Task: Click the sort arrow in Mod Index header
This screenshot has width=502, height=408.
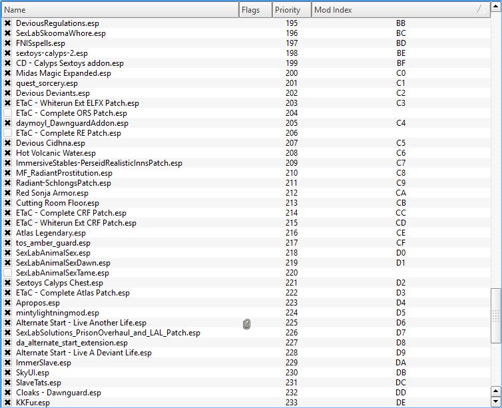Action: click(x=479, y=10)
